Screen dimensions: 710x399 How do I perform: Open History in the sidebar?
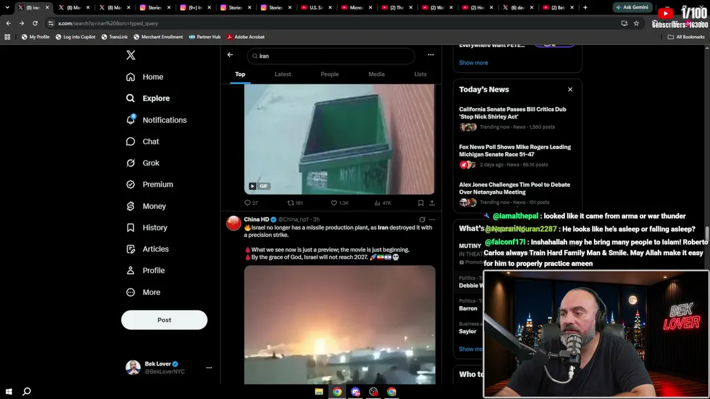coord(146,228)
